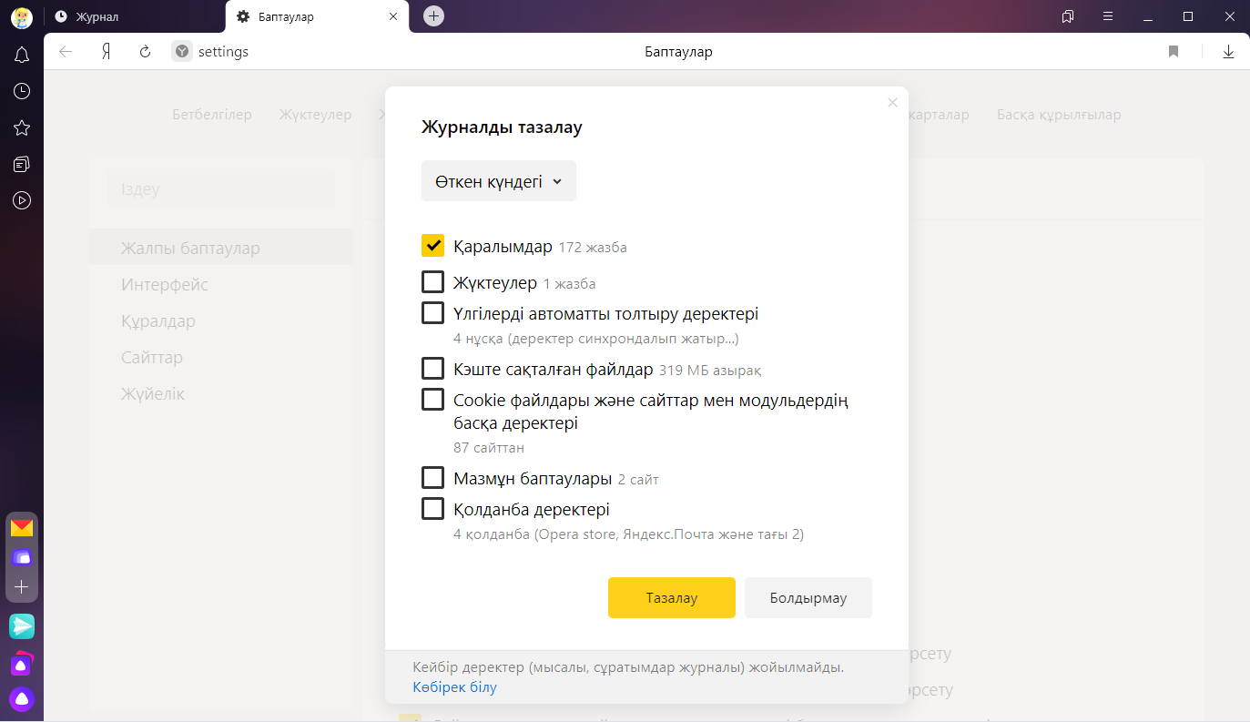
Task: Check the Мазмұн баптаулары checkbox
Action: coord(432,478)
